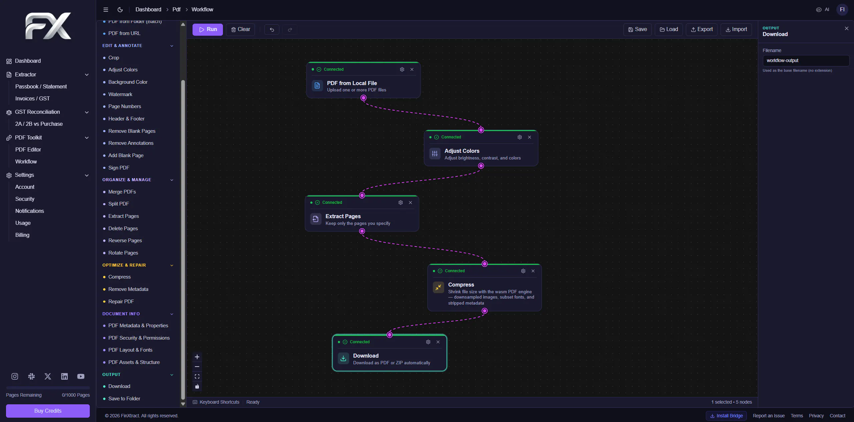Viewport: 854px width, 422px height.
Task: Open Keyboard Shortcuts in status bar
Action: (216, 402)
